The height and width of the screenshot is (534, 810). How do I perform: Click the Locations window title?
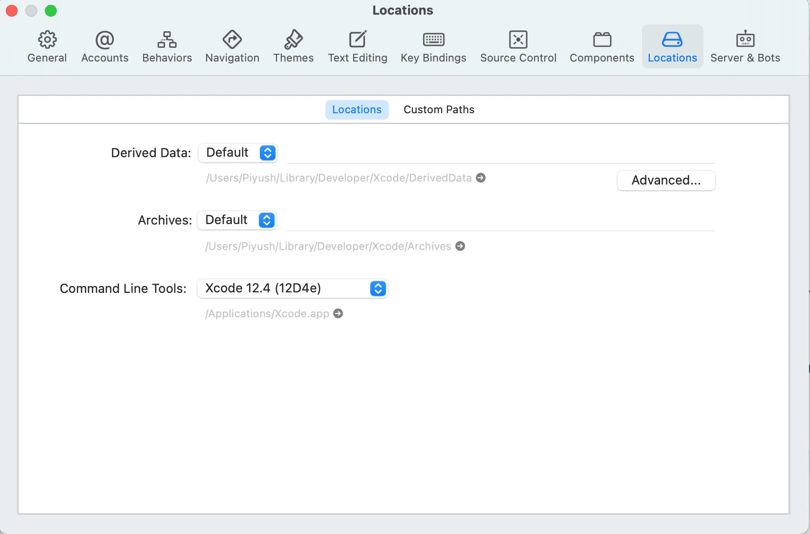point(403,10)
